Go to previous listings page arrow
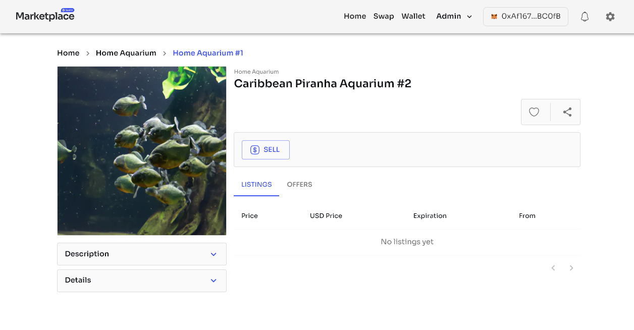 [x=553, y=268]
